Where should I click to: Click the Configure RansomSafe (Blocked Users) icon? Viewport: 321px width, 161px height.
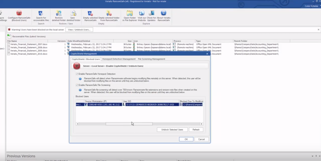click(19, 13)
